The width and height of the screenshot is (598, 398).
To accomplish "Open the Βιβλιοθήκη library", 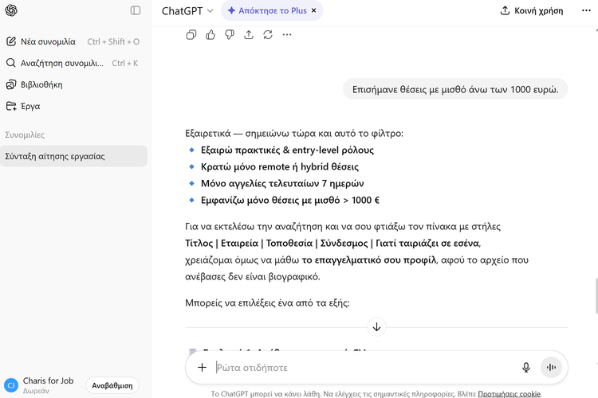I will point(41,84).
